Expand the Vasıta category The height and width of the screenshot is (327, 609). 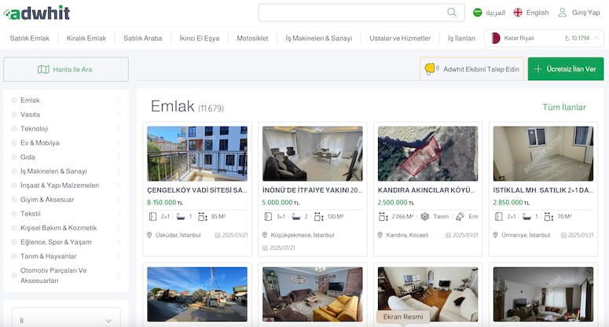click(x=119, y=115)
